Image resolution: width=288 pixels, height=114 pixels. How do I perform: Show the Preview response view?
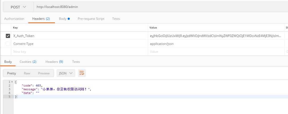44,73
